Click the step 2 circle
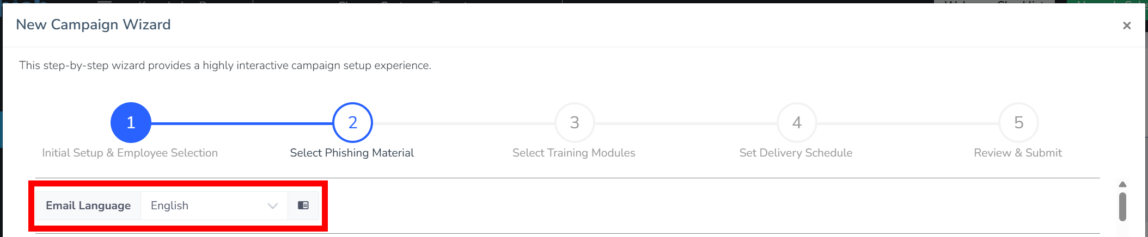This screenshot has width=1148, height=237. tap(352, 123)
